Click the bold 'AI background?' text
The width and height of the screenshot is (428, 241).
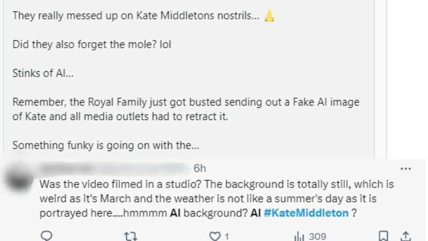pyautogui.click(x=209, y=213)
